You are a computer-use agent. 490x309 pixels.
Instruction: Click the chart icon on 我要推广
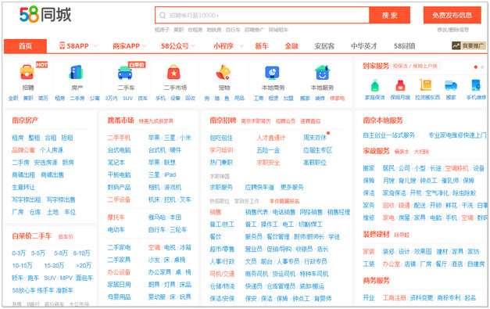click(x=456, y=45)
